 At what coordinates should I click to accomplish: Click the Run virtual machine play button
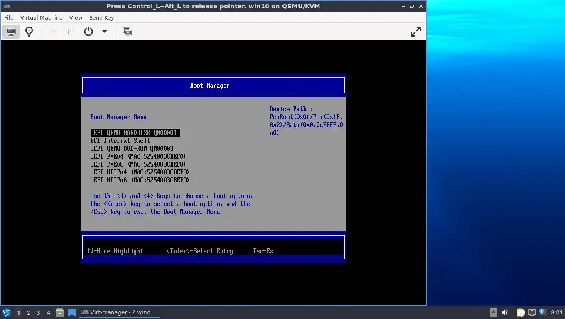click(52, 32)
